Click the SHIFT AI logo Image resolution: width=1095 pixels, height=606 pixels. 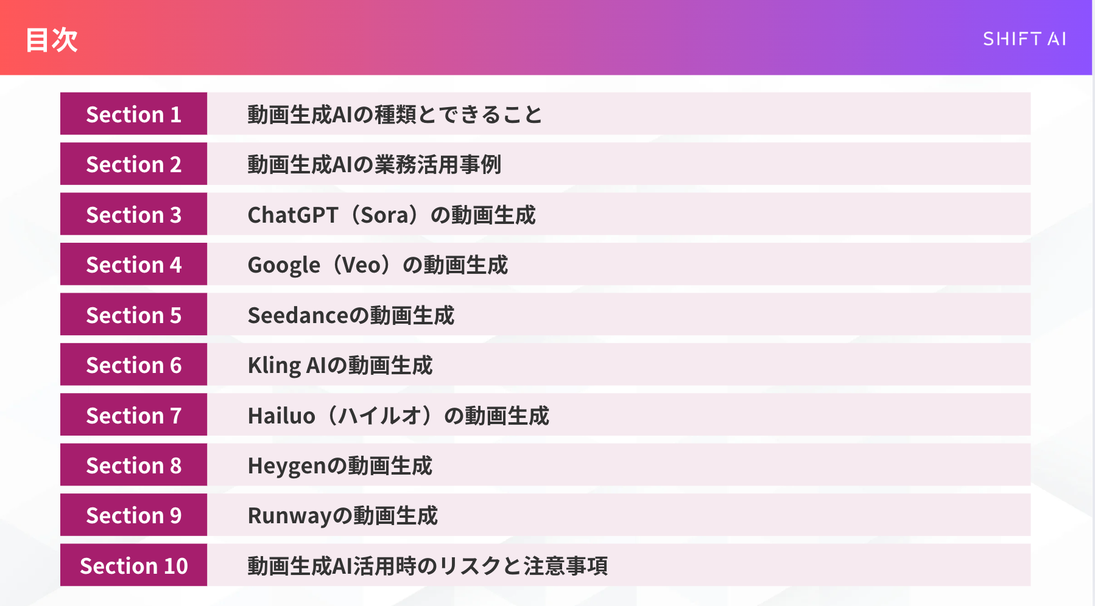pyautogui.click(x=1024, y=40)
